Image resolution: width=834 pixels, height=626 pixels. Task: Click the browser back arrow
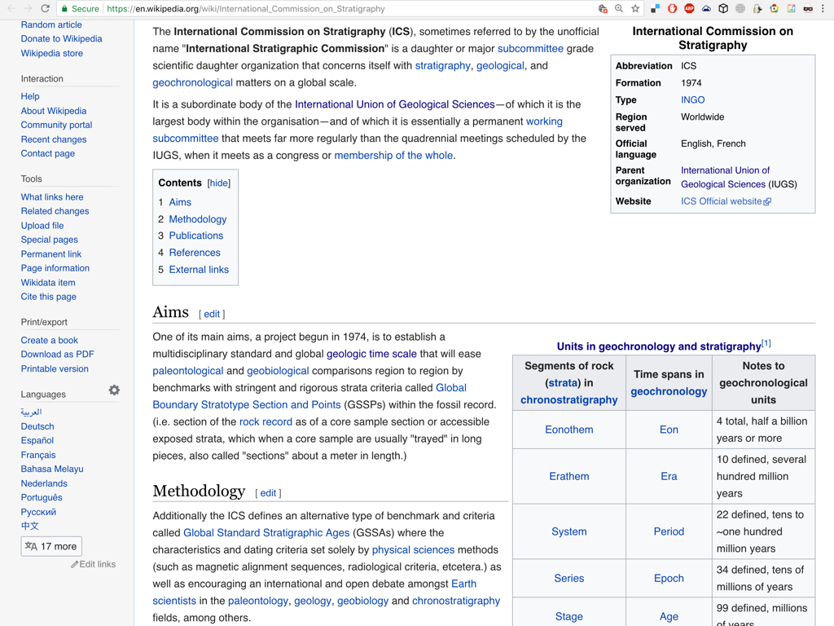[11, 8]
